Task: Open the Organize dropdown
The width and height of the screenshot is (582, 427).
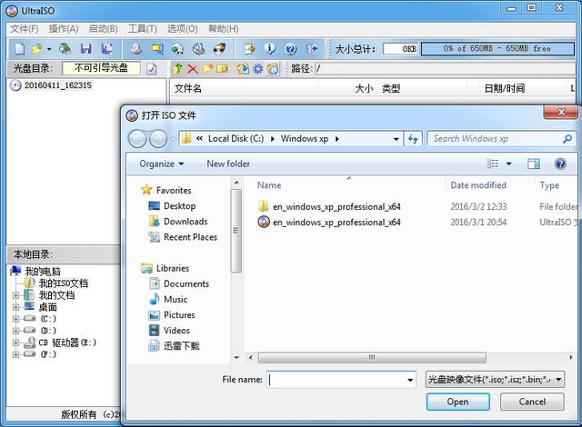Action: (162, 164)
